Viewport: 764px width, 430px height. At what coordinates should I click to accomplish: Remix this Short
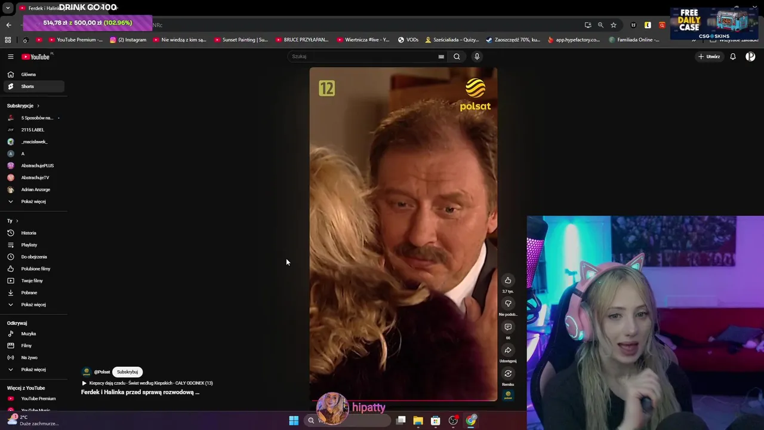[x=508, y=373]
